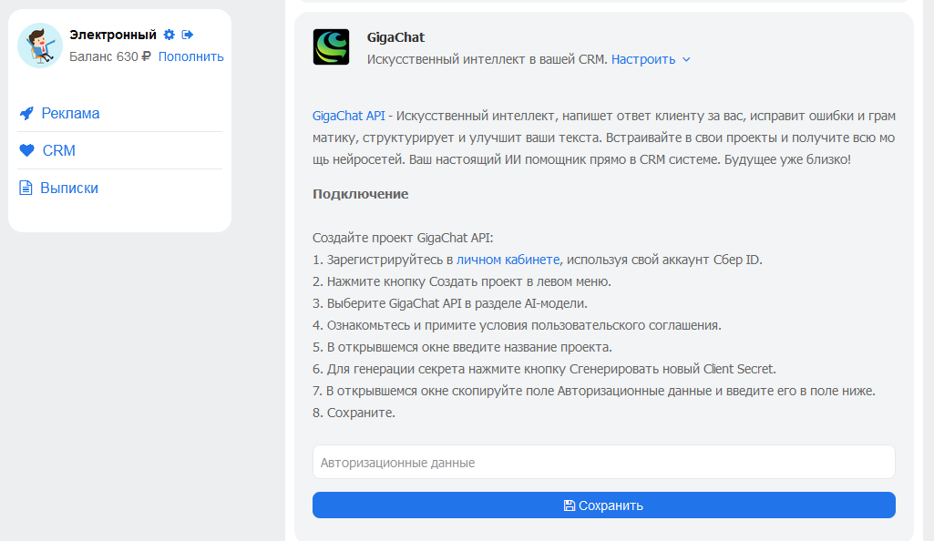Click Пополнить to top up balance
Screen dimensions: 934x541
pyautogui.click(x=191, y=56)
